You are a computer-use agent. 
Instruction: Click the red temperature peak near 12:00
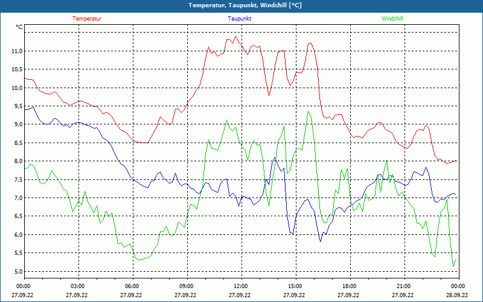(x=236, y=36)
